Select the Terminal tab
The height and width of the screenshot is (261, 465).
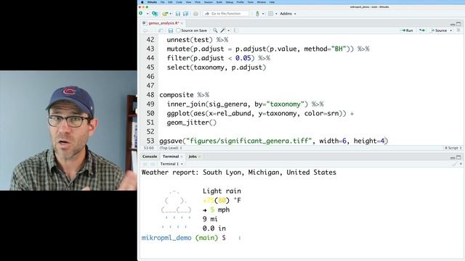pyautogui.click(x=171, y=157)
